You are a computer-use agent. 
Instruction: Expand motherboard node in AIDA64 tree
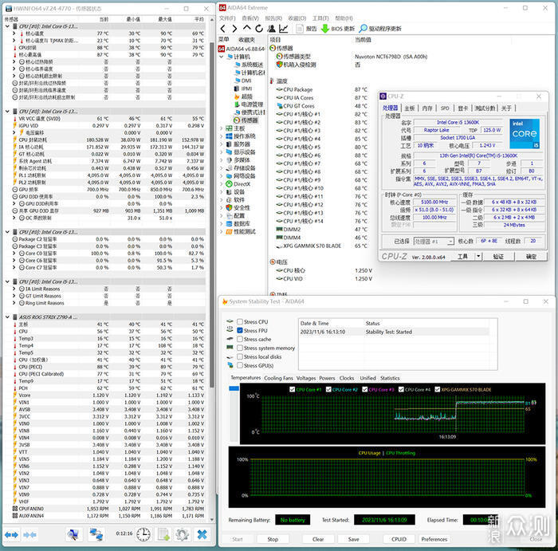click(222, 128)
